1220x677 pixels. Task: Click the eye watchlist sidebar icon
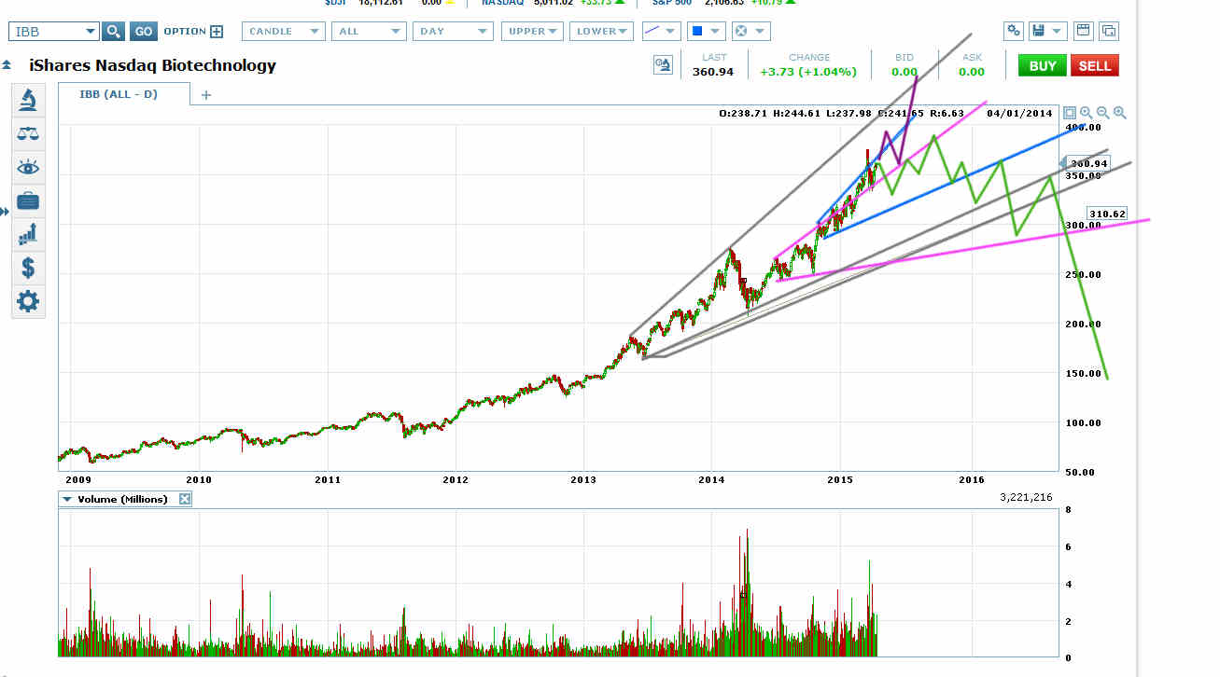point(28,167)
